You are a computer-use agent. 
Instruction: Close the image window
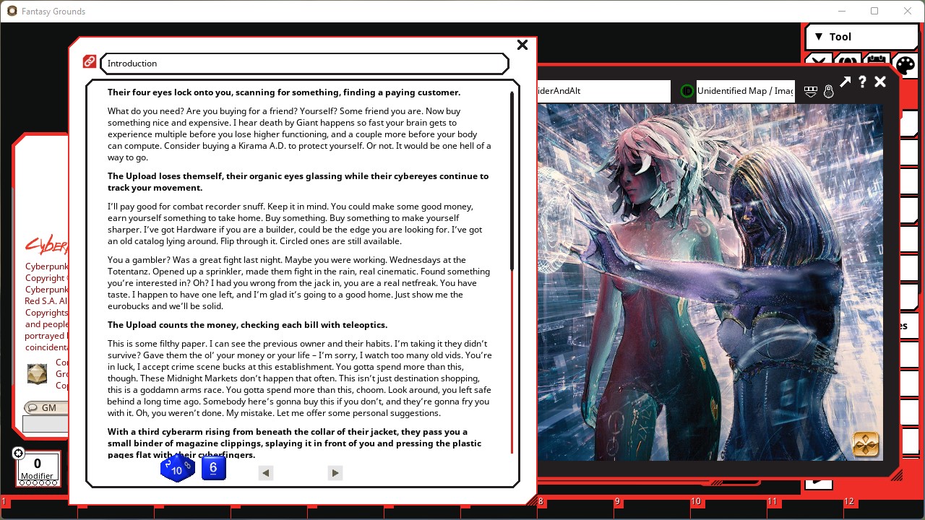880,82
